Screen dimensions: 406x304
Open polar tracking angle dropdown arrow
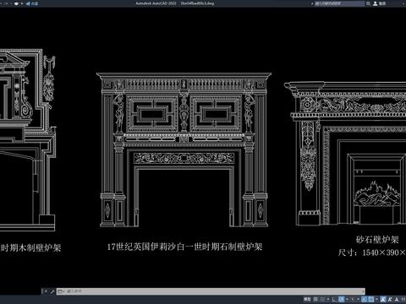[347, 299]
